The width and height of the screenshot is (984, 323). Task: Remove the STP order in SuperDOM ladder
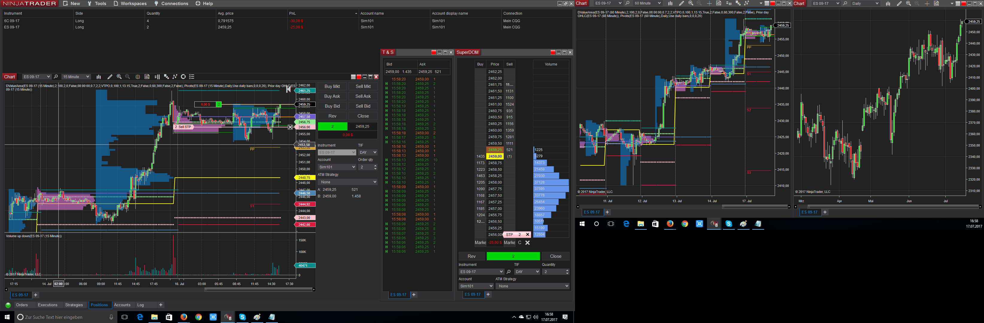(x=528, y=234)
